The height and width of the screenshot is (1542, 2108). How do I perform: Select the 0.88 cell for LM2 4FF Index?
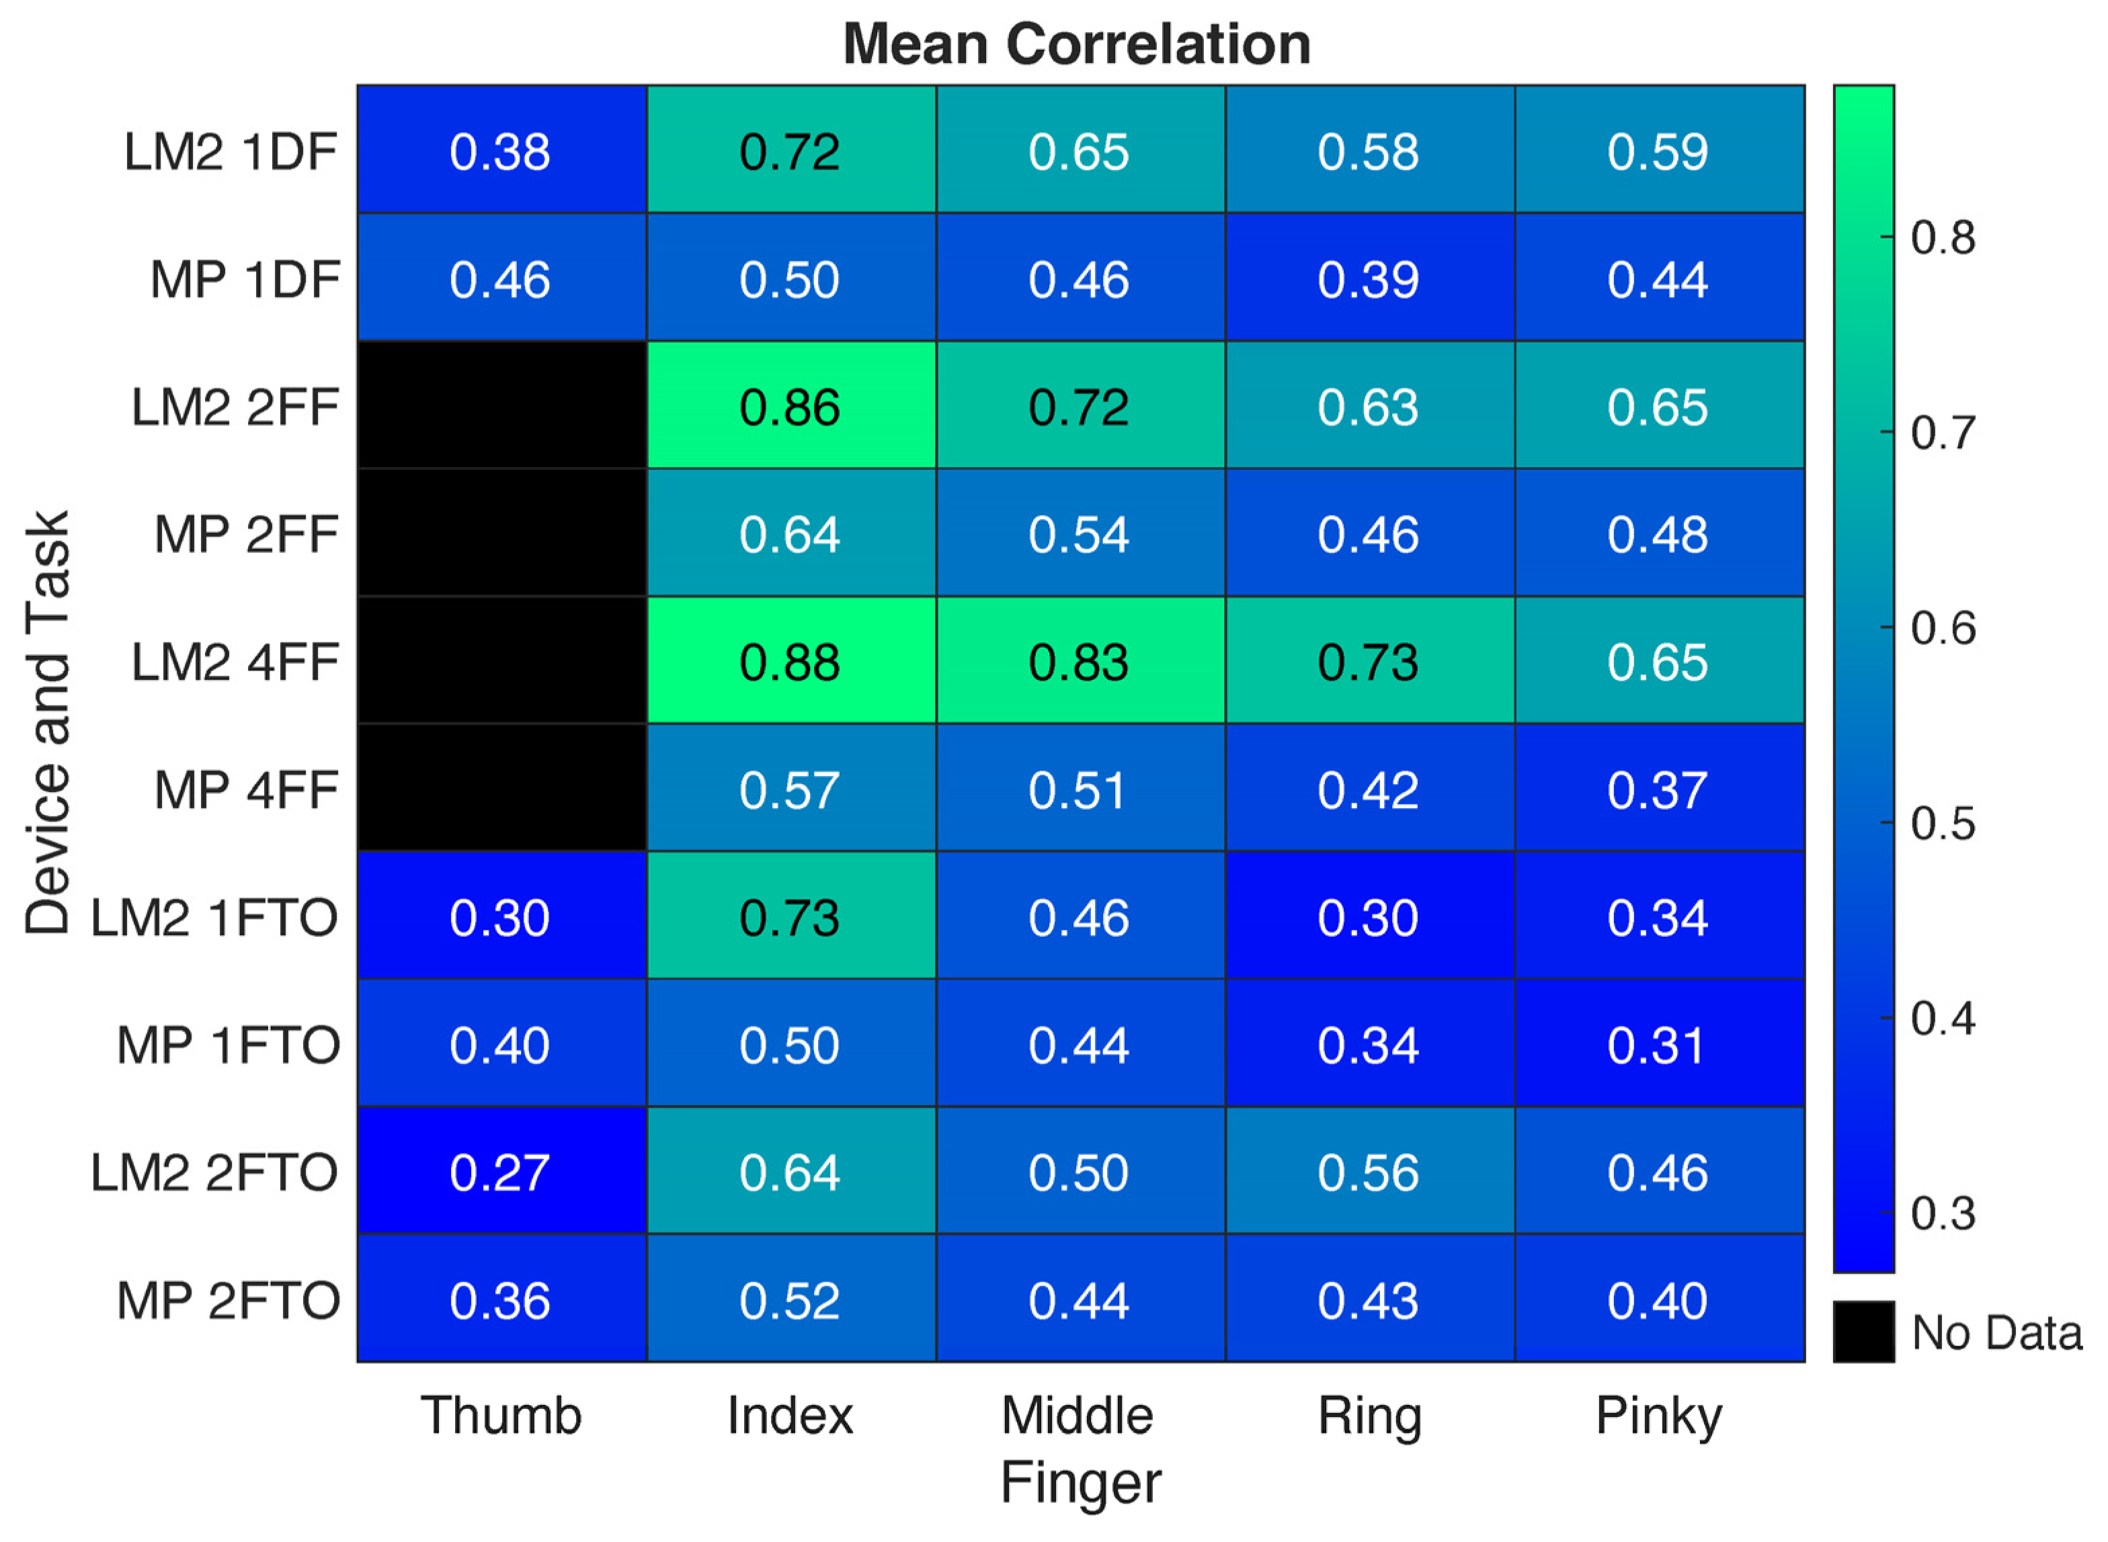tap(790, 661)
